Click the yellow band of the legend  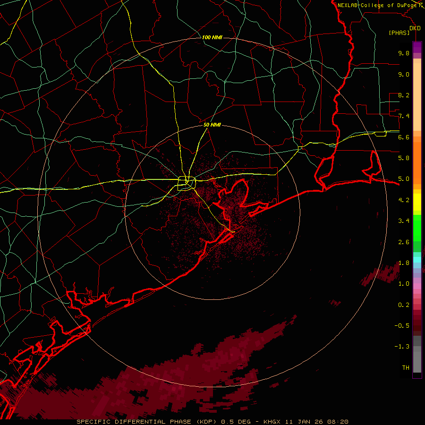(417, 202)
